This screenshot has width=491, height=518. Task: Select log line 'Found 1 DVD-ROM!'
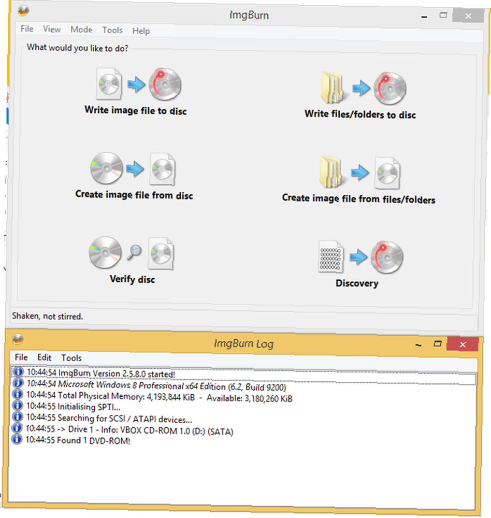78,441
